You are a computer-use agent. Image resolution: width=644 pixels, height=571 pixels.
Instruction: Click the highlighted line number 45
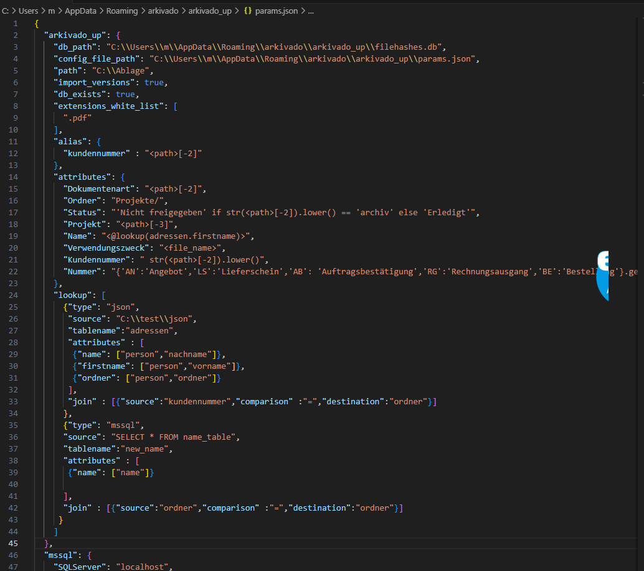(x=13, y=543)
